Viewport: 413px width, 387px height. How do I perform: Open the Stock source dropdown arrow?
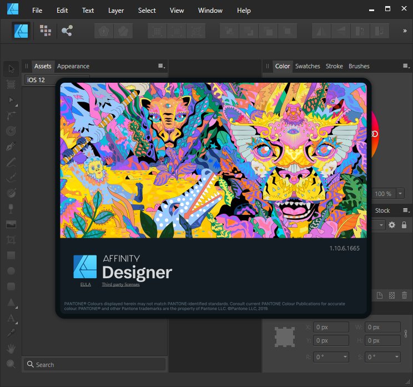(x=381, y=225)
